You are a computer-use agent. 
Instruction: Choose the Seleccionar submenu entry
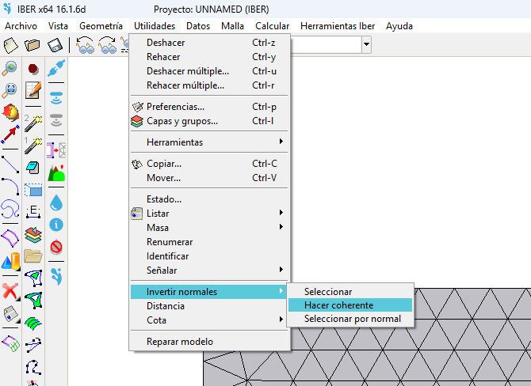click(x=350, y=291)
